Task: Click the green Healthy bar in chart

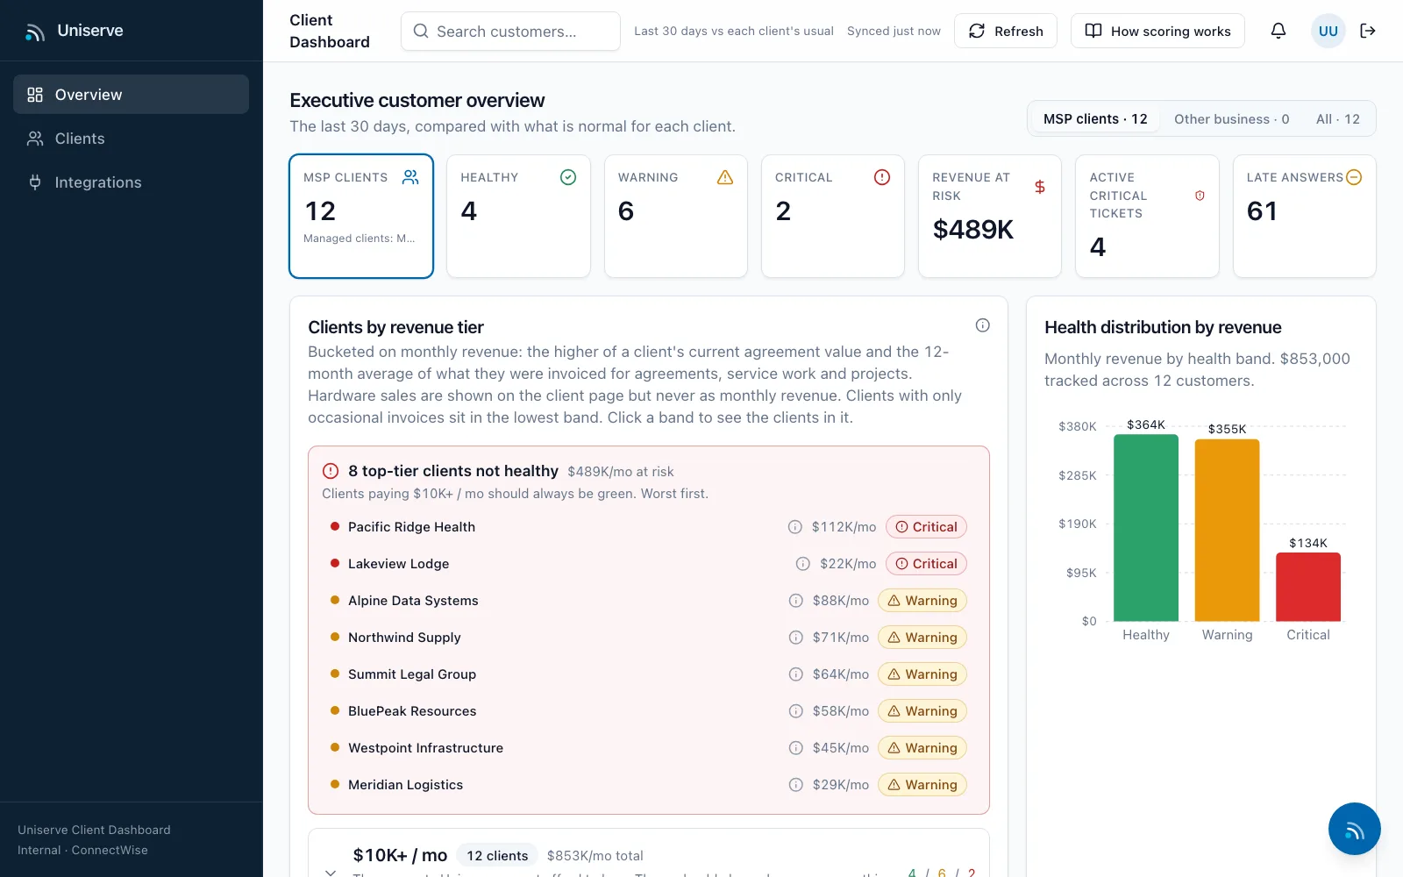Action: click(x=1146, y=528)
